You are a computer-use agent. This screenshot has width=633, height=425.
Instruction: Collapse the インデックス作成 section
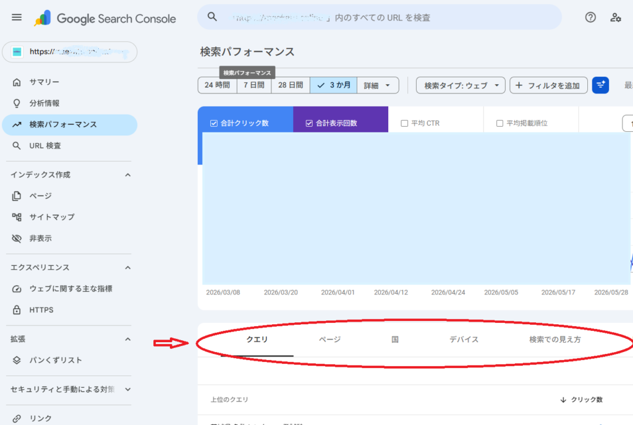127,175
